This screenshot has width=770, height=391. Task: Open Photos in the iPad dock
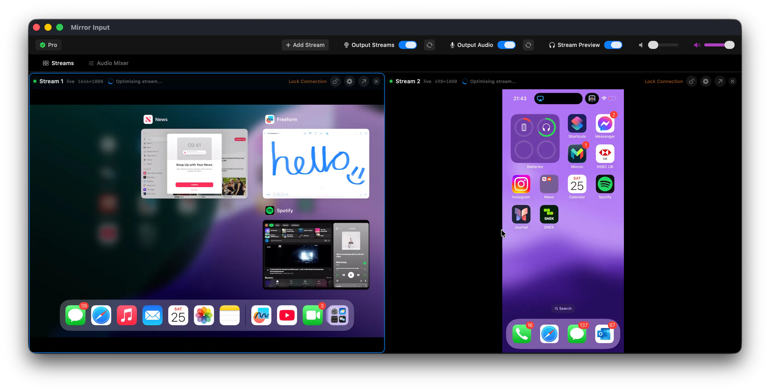click(204, 315)
